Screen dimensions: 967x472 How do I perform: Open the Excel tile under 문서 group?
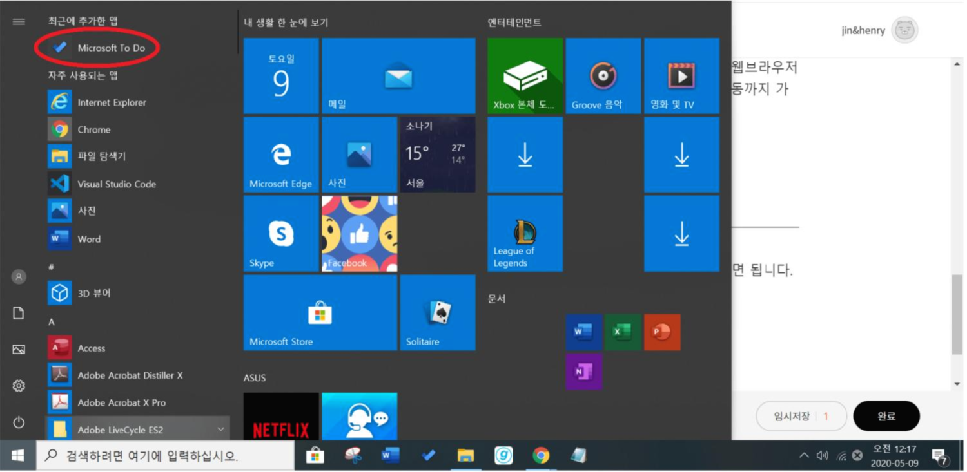[623, 332]
